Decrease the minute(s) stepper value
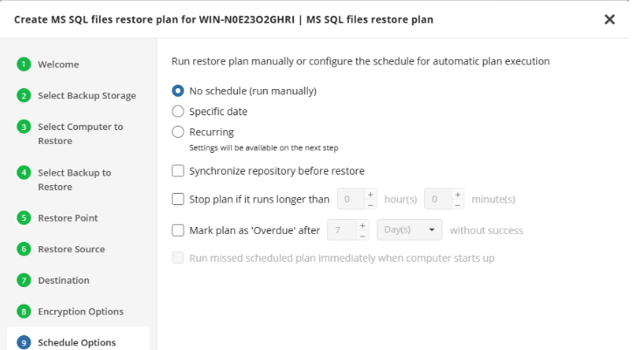 click(x=457, y=205)
